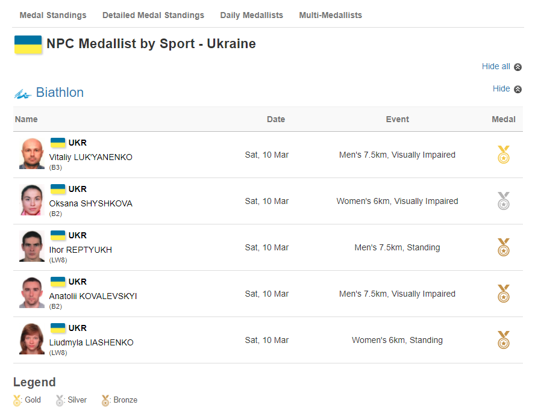The image size is (535, 414).
Task: Click Ihor Reptyukh's bronze medal icon
Action: click(503, 247)
